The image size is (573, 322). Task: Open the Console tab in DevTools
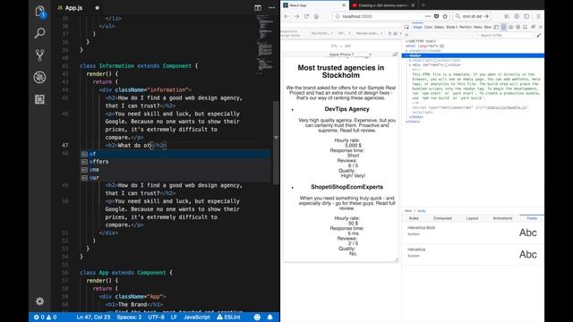(x=428, y=27)
